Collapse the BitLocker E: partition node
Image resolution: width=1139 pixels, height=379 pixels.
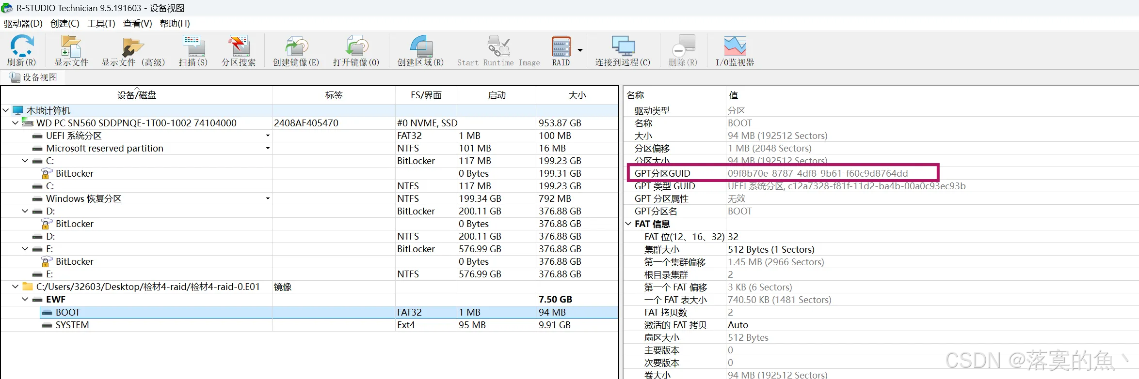25,249
